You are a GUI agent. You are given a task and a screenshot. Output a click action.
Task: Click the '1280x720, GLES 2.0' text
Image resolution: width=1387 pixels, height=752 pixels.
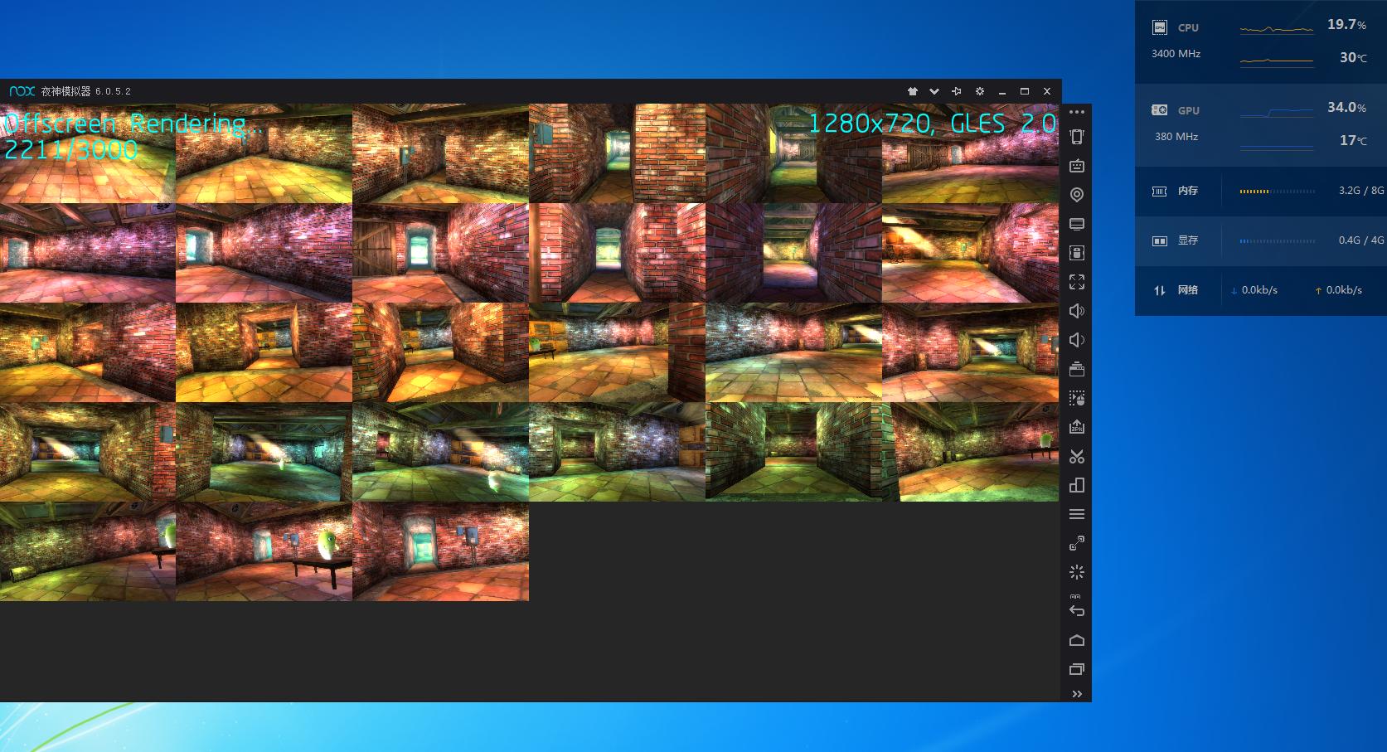point(932,124)
